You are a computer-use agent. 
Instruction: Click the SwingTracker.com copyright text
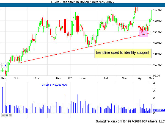point(130,121)
